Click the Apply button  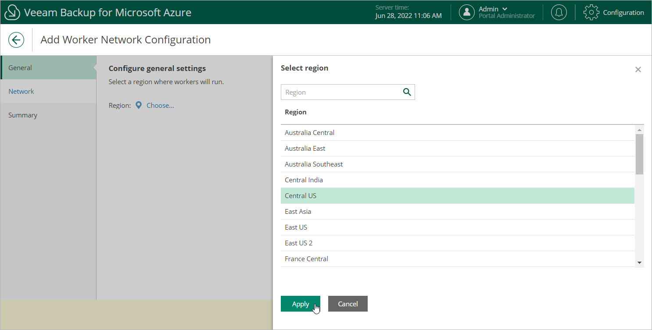coord(300,304)
